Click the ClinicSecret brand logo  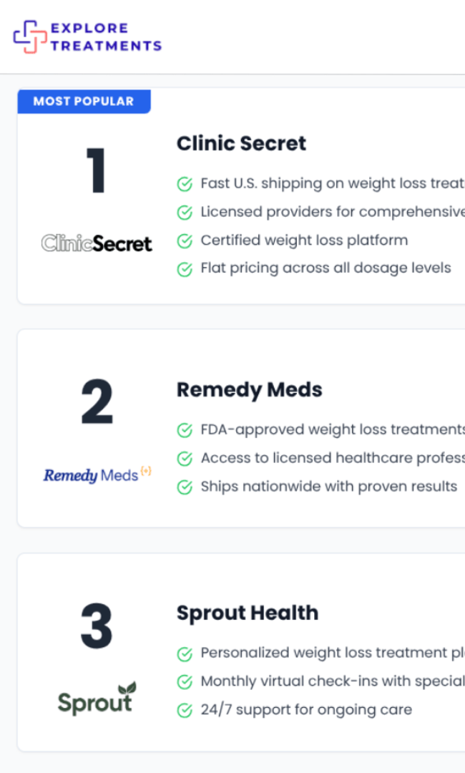click(97, 243)
